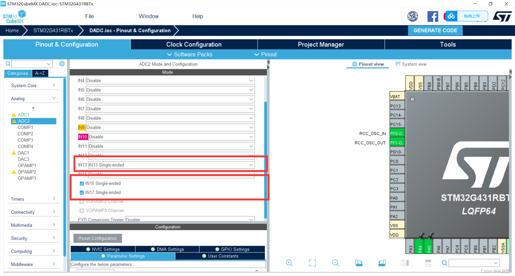
Task: Expand the Connectivity category
Action: click(x=33, y=212)
